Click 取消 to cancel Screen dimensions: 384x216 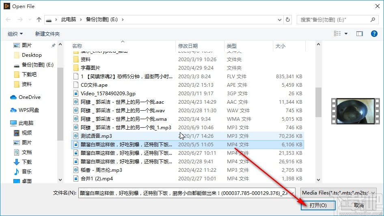pos(359,205)
